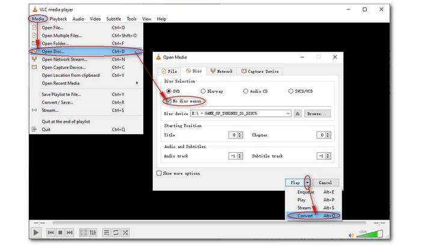Select Play Alt+P from dropdown list

pyautogui.click(x=313, y=200)
